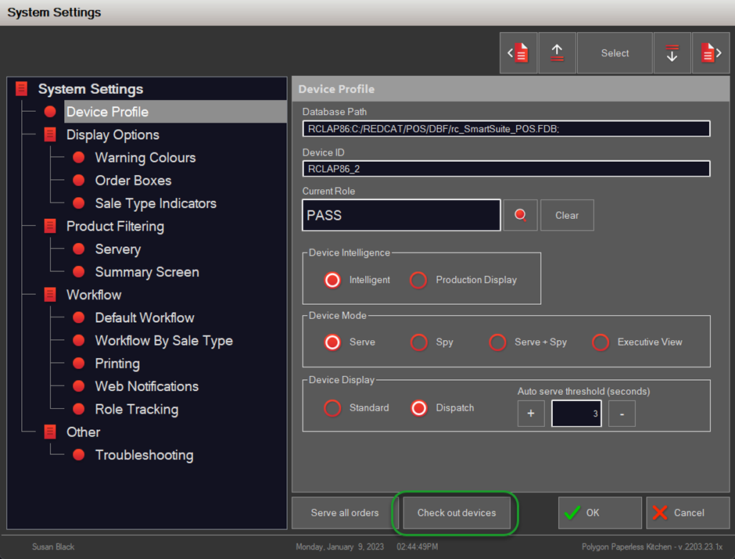This screenshot has width=735, height=559.
Task: Click the red dot beside Role Tracking
Action: [79, 409]
